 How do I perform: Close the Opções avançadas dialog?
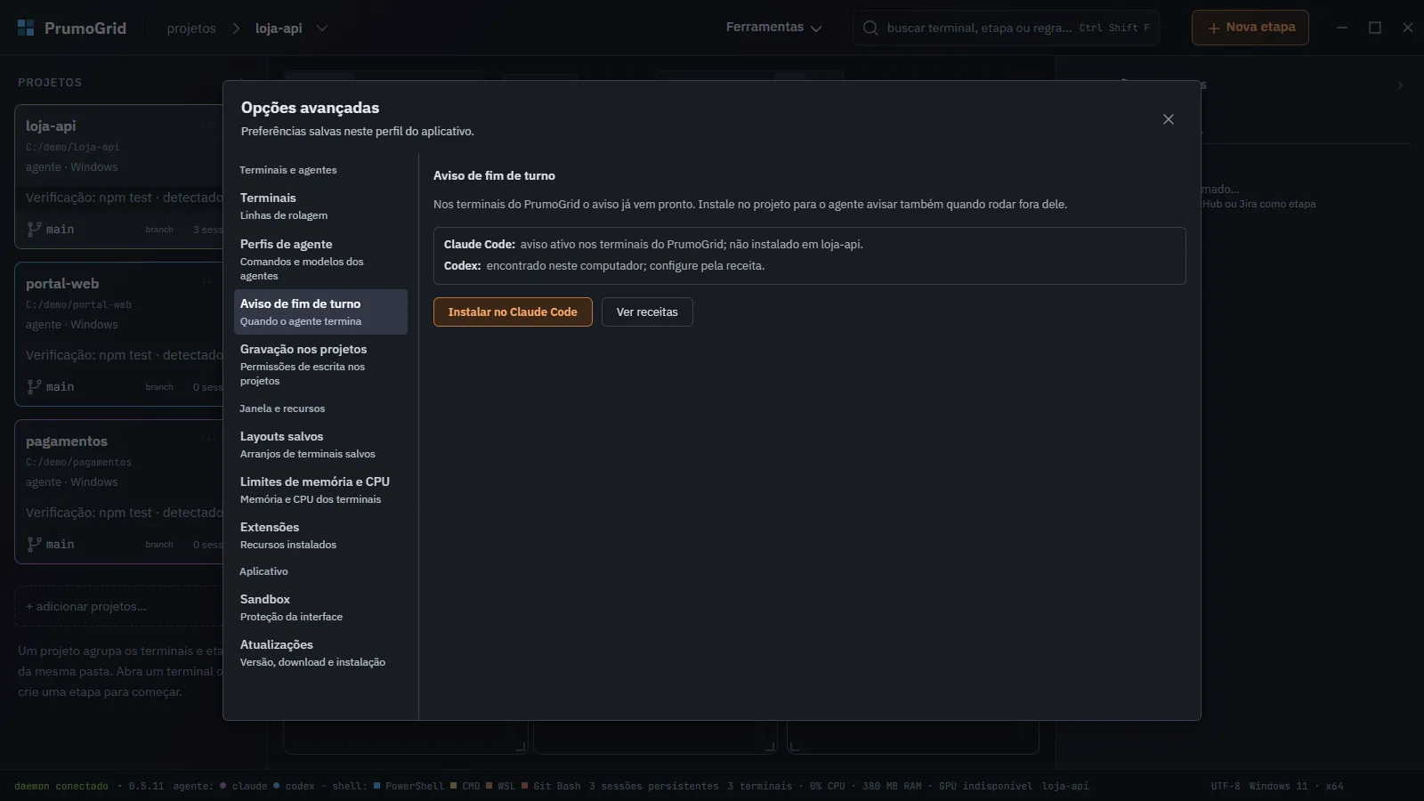pyautogui.click(x=1169, y=119)
